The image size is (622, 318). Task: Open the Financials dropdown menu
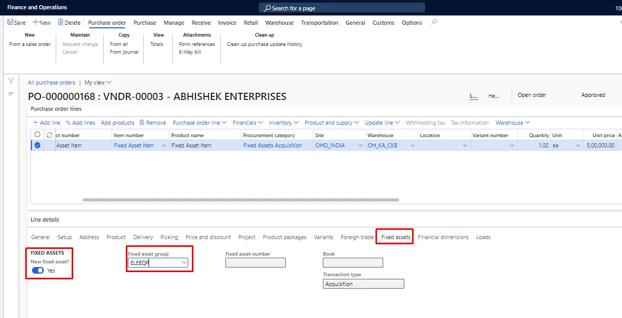click(248, 123)
